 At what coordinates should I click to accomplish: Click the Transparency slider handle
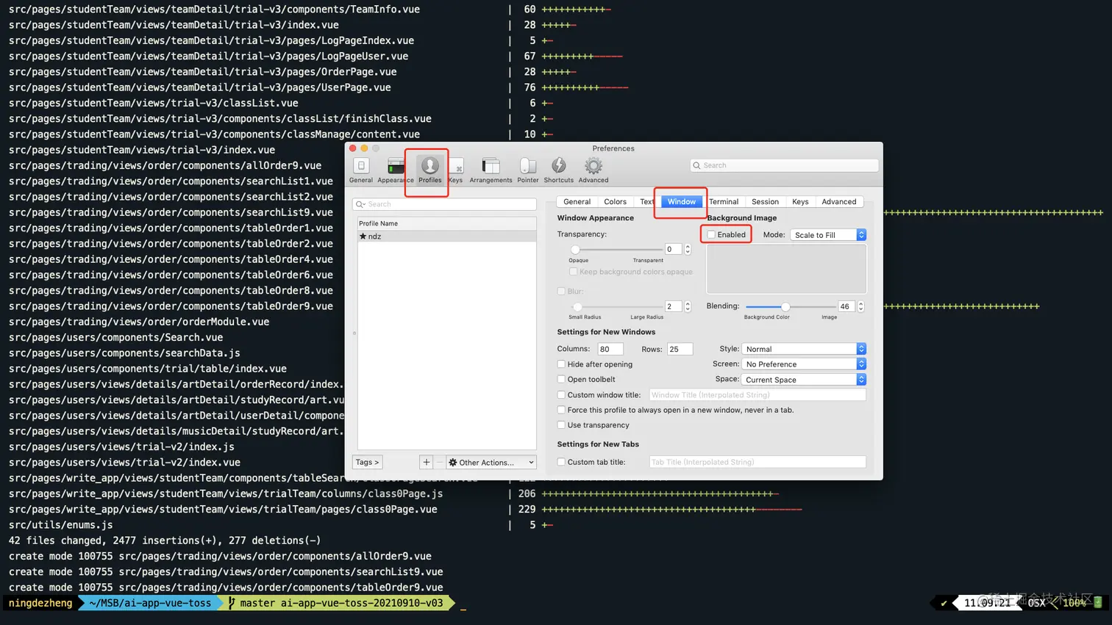(576, 250)
